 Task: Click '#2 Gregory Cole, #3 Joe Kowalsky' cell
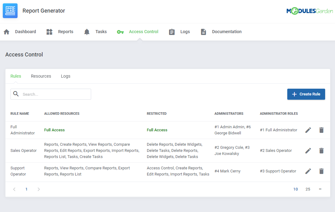pos(232,151)
